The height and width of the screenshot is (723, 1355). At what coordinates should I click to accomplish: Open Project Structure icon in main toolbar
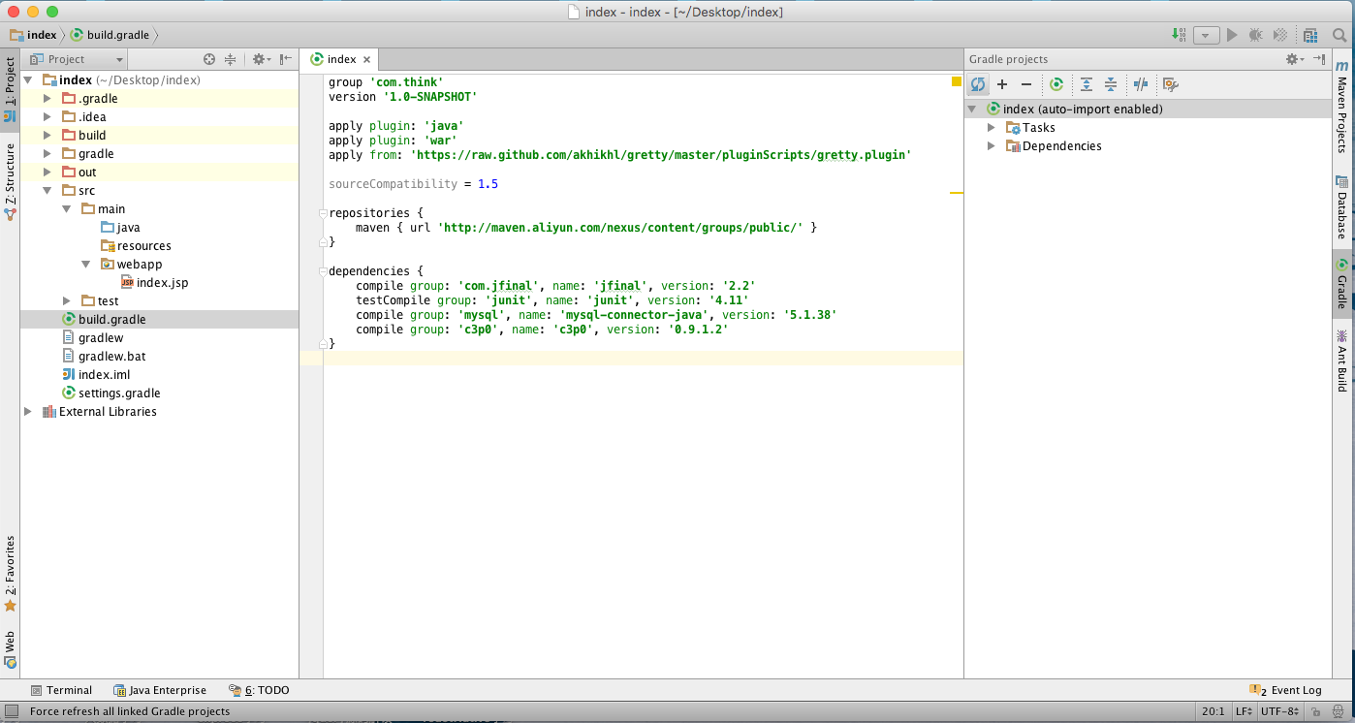pos(1310,36)
